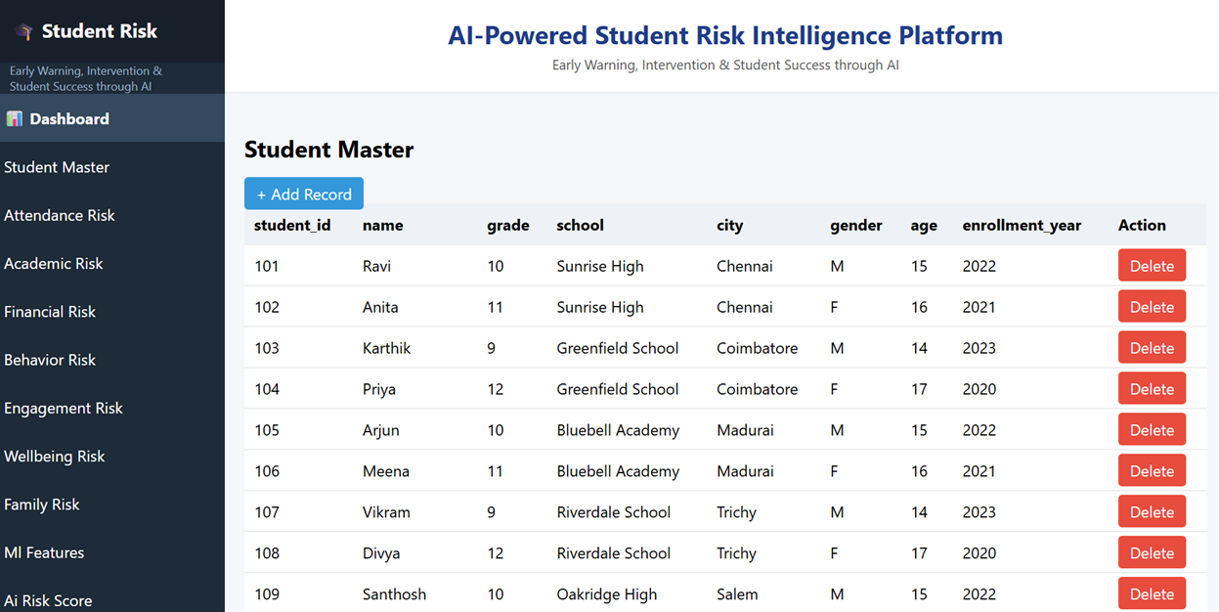
Task: Delete Santhosh's student record
Action: pyautogui.click(x=1152, y=593)
